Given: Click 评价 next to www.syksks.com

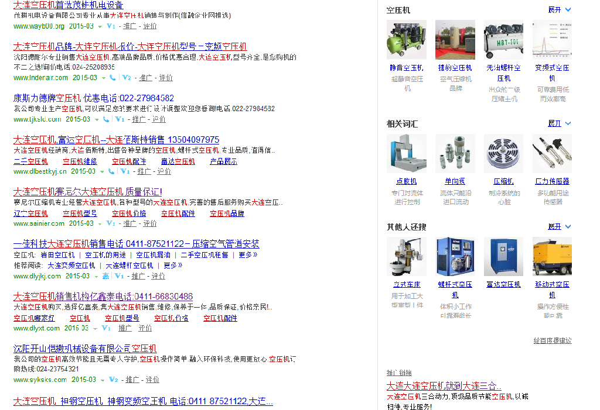Looking at the screenshot, I should pos(152,380).
